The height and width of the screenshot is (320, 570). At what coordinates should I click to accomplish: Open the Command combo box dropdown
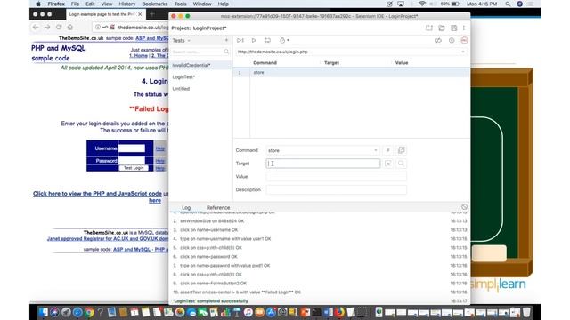point(376,150)
